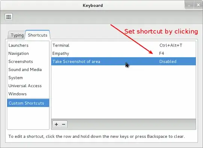
Task: Select Sound and Media category
Action: tap(28, 69)
